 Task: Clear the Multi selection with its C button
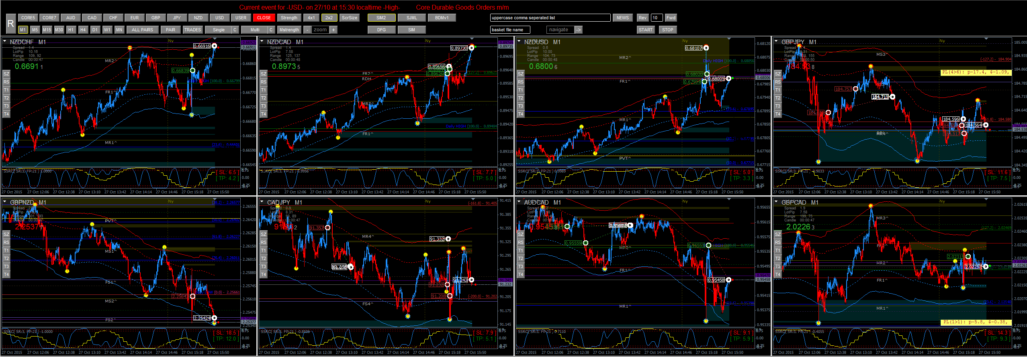(271, 30)
